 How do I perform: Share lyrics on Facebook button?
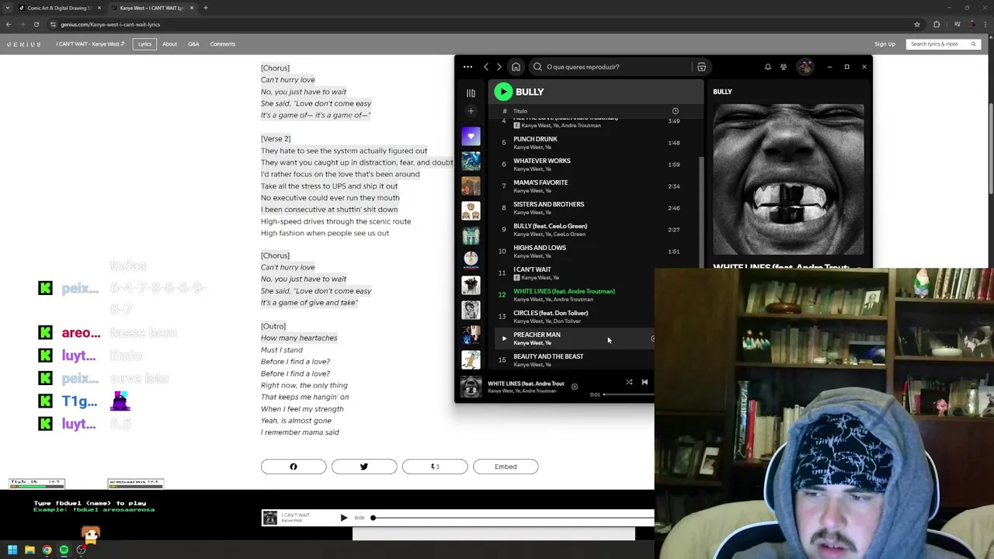(x=294, y=467)
